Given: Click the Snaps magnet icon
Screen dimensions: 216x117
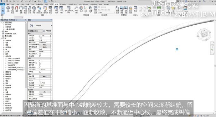Looking at the screenshot, I should [17, 8].
